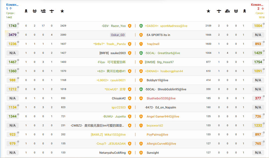
Task: Click the left team's deaths skull icon
Action: (x=26, y=11)
